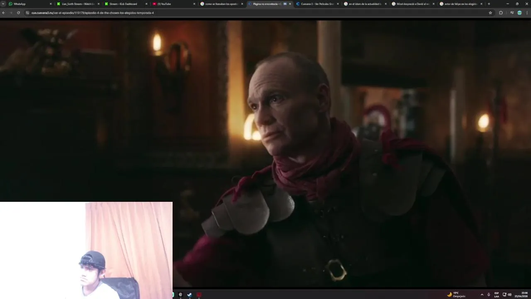This screenshot has width=531, height=299.
Task: Open the clock and calendar 25/04/2026
Action: (521, 294)
